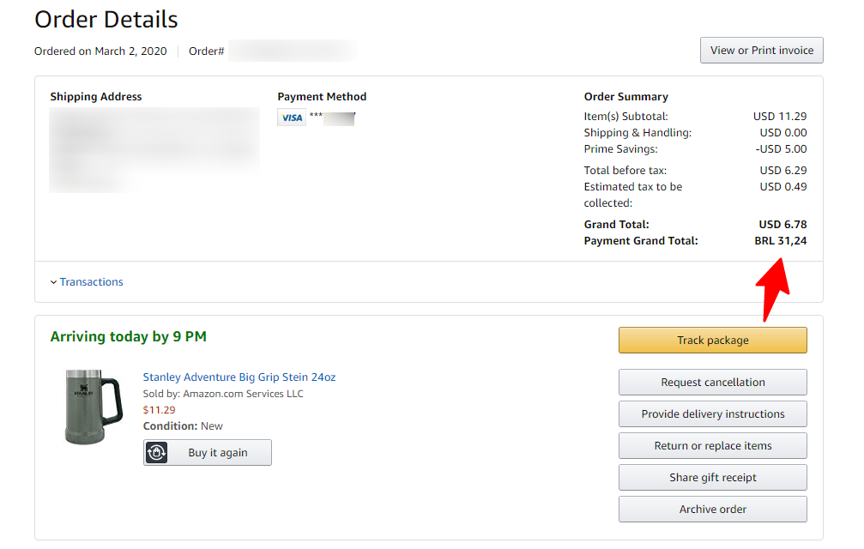Select Provide delivery instructions
The width and height of the screenshot is (864, 549).
coord(712,414)
